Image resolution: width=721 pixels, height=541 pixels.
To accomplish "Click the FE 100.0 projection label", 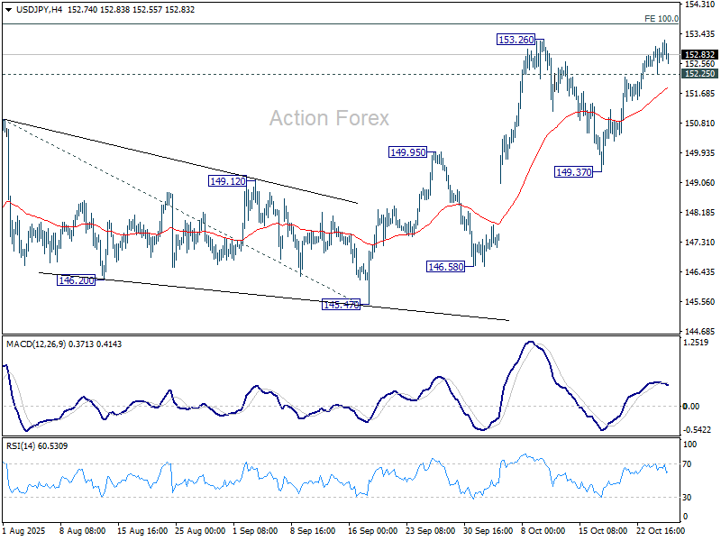I will (662, 18).
